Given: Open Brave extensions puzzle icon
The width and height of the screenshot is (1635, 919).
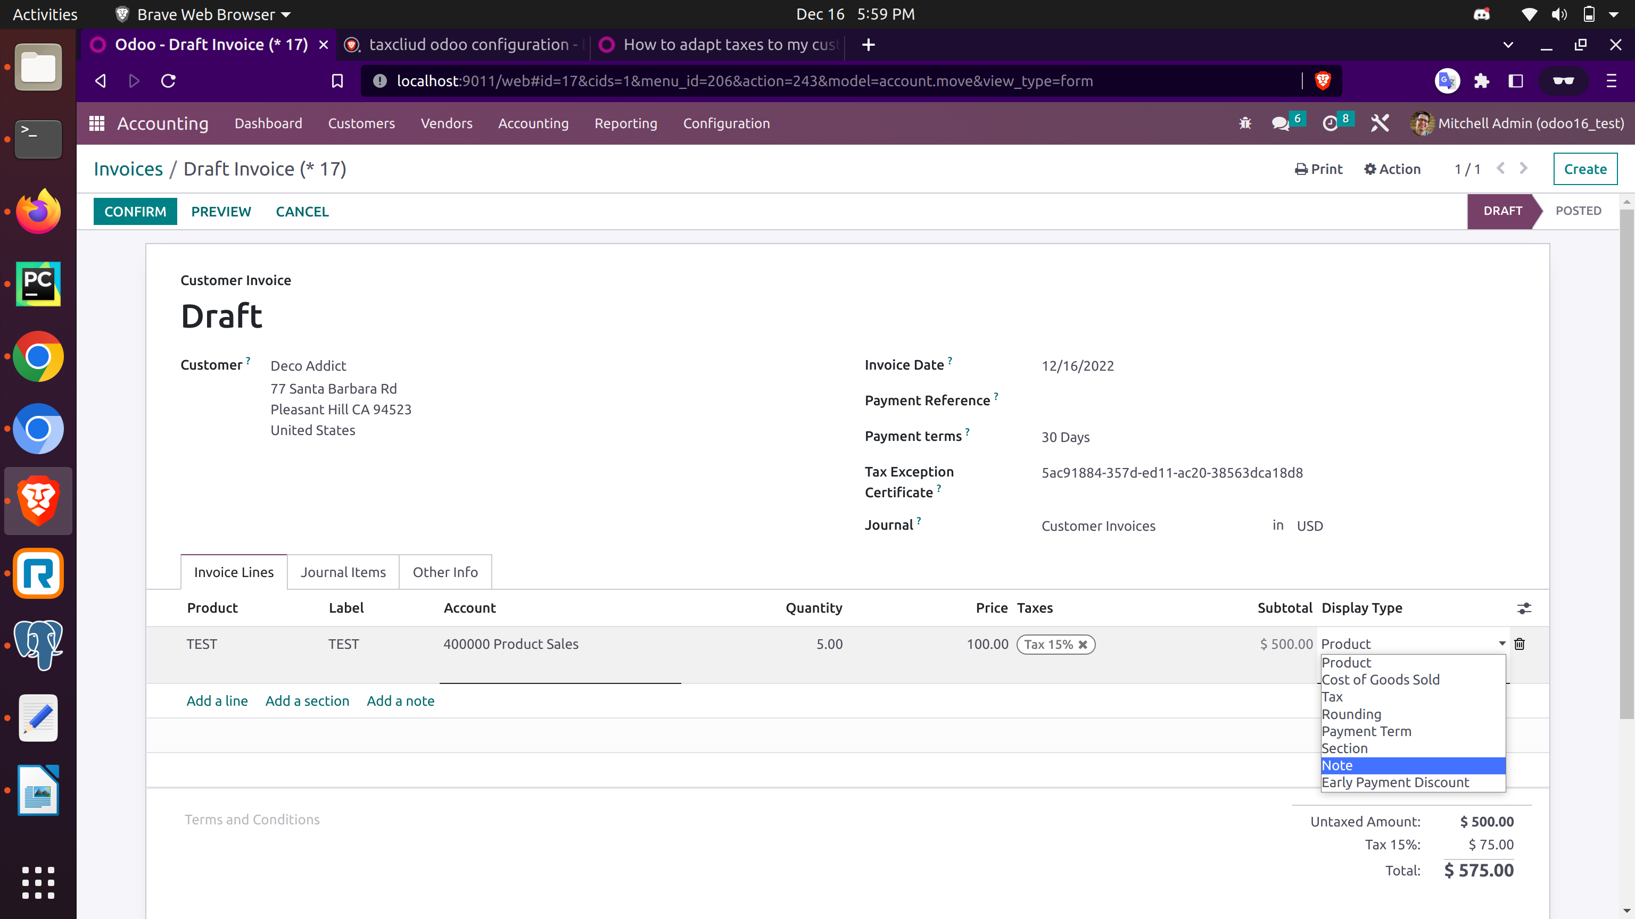Looking at the screenshot, I should point(1481,80).
